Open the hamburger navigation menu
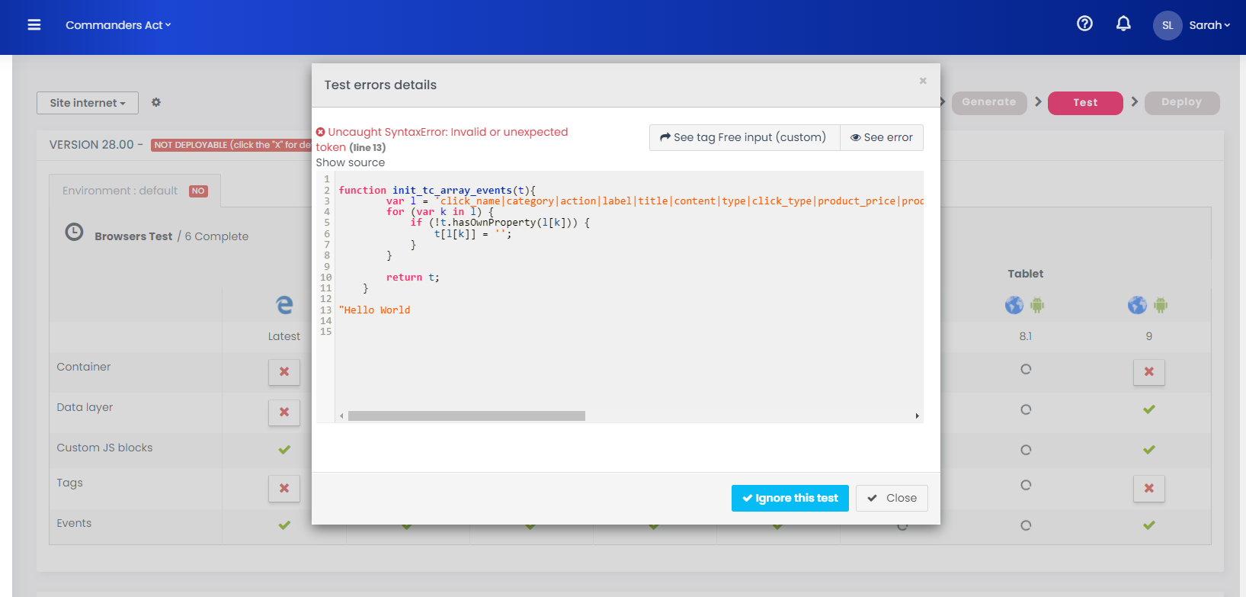The image size is (1246, 597). click(x=34, y=25)
